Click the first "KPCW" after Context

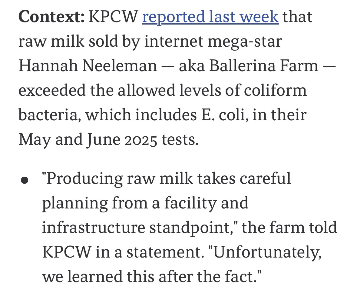113,16
